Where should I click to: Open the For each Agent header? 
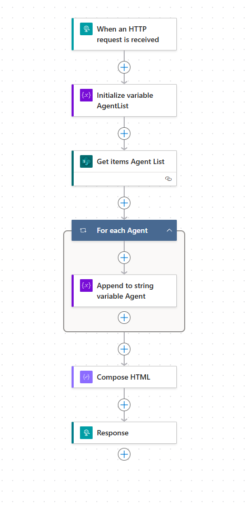click(124, 230)
